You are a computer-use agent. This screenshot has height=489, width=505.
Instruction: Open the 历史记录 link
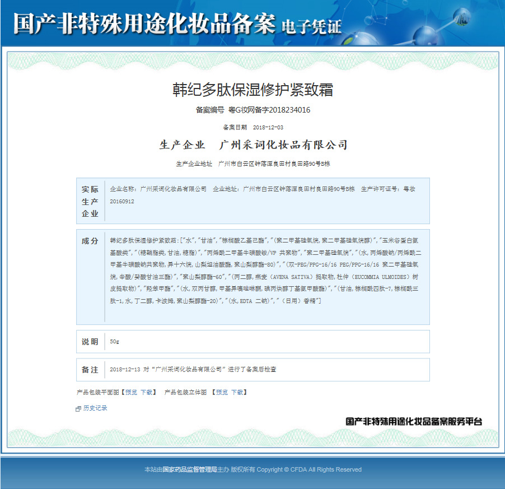[95, 408]
